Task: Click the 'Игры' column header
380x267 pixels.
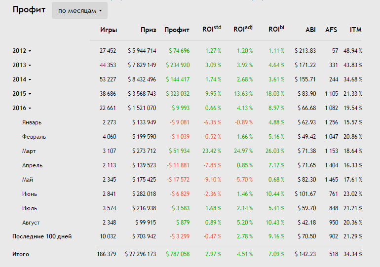Action: pos(108,30)
